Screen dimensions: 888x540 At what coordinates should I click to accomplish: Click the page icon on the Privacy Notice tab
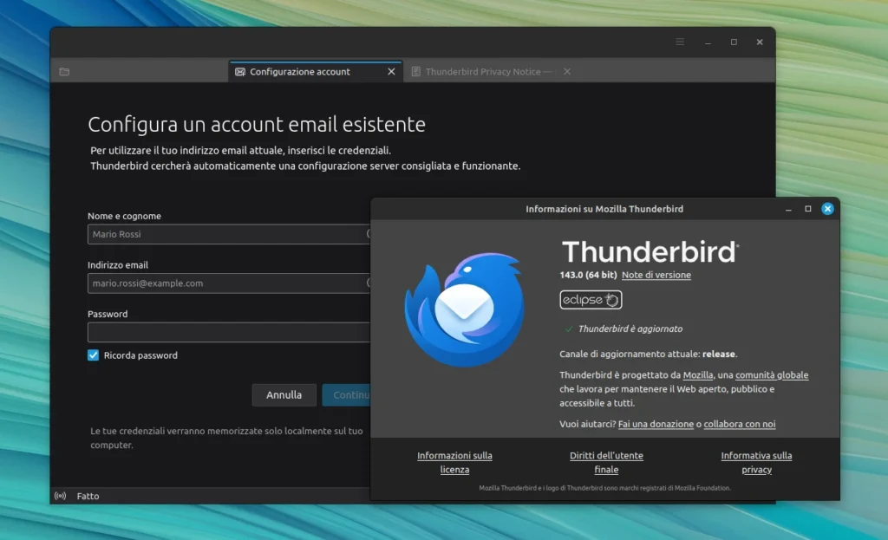click(x=417, y=71)
